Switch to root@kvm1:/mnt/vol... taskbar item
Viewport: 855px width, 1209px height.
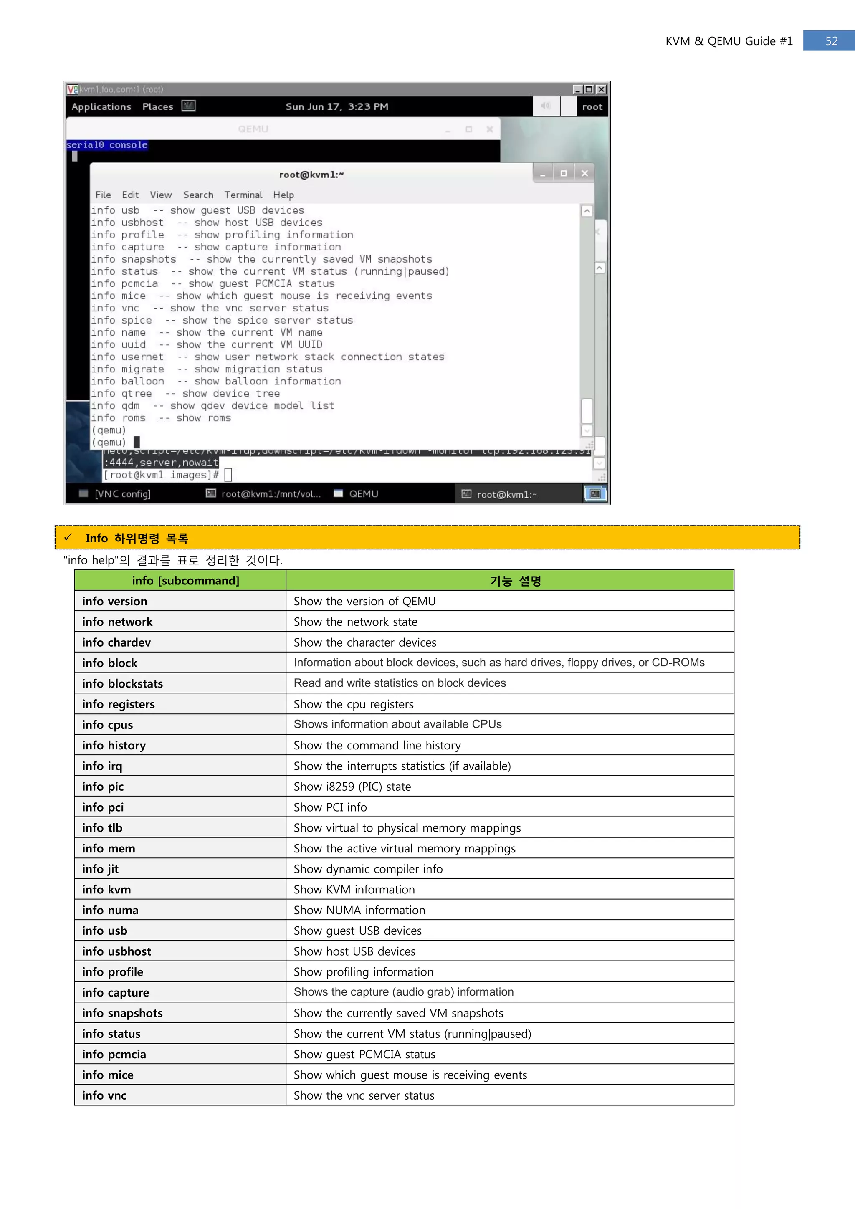(x=263, y=493)
